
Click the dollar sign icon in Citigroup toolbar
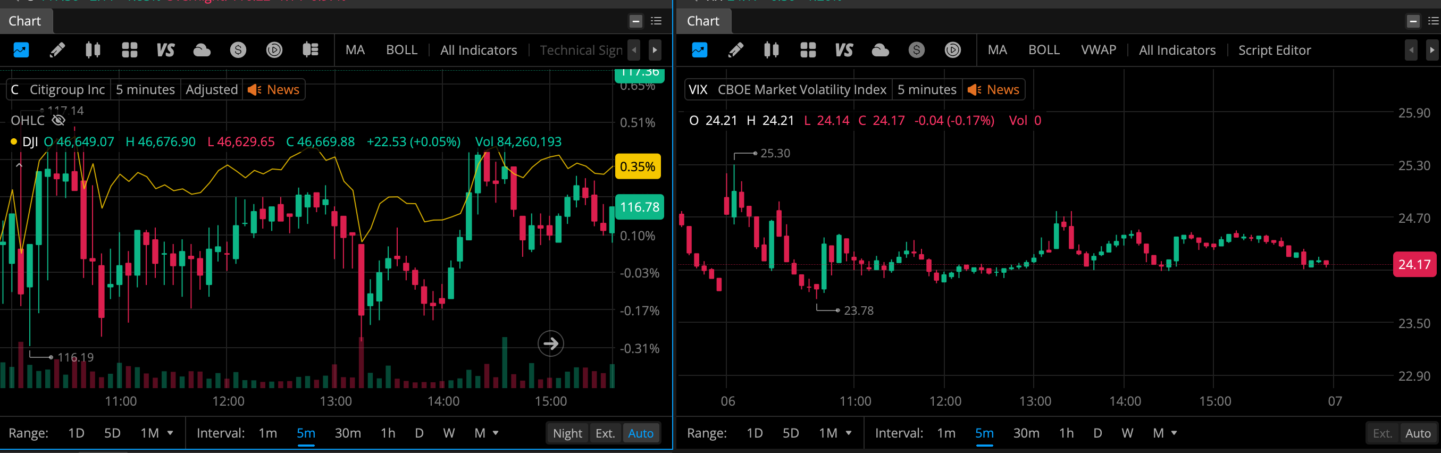pos(238,51)
